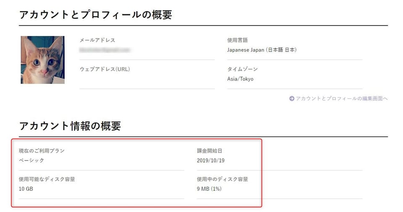The image size is (403, 212).
Task: Select Japanese Japan (日本語 日本) language value
Action: 262,50
